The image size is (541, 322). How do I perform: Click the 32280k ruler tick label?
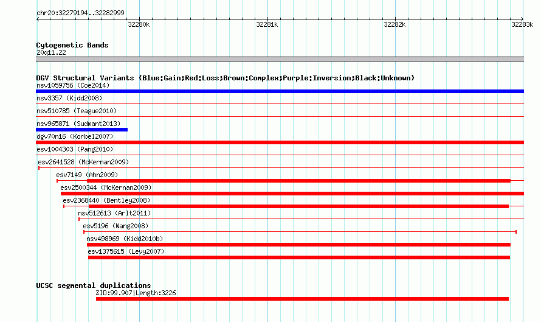(x=139, y=24)
